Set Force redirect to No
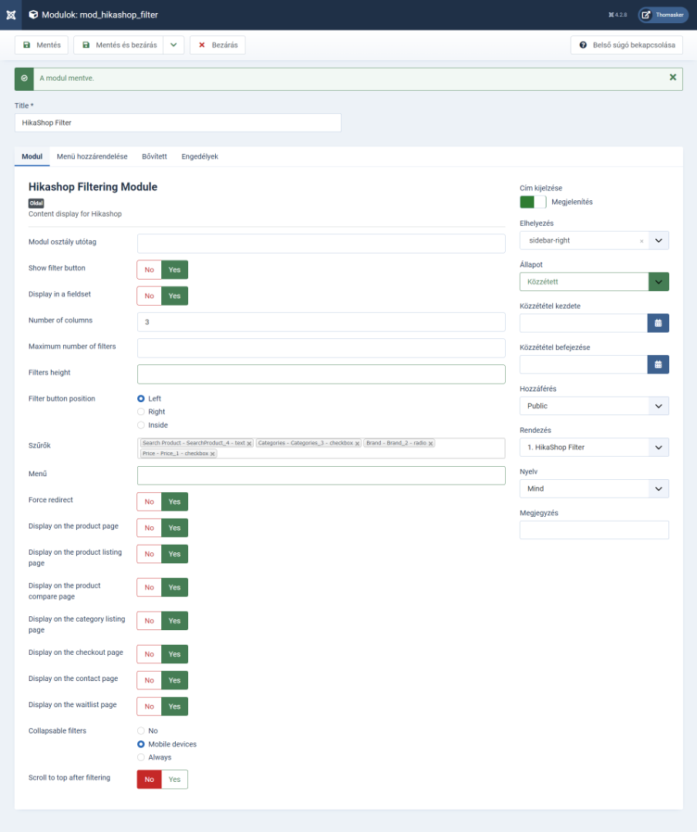 point(150,502)
